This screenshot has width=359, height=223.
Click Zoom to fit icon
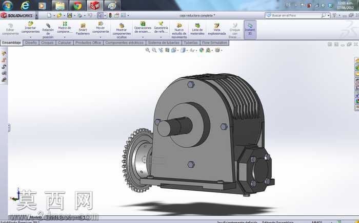(148, 50)
